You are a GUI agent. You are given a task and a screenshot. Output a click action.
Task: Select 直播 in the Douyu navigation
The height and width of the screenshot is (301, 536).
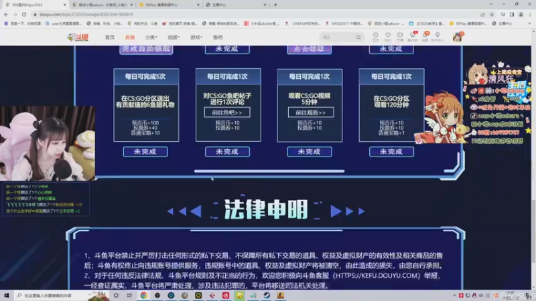[x=130, y=37]
